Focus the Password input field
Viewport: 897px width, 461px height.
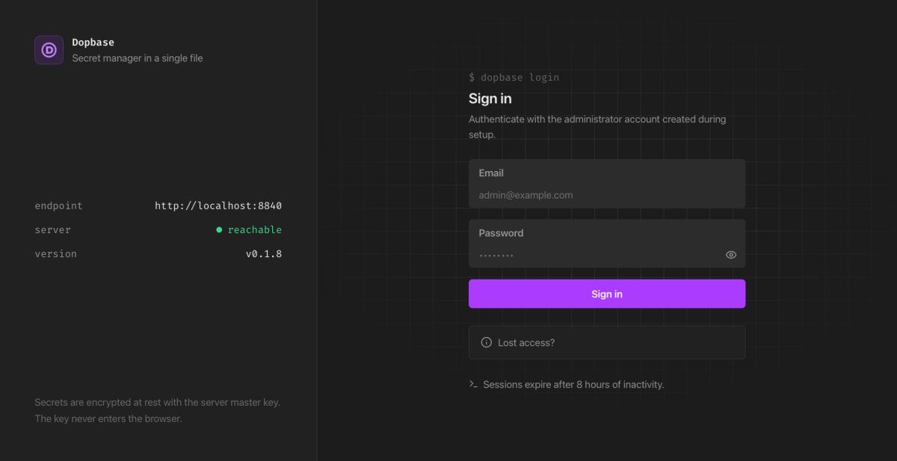tap(607, 244)
